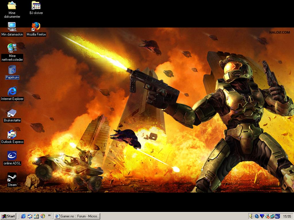Click the QuickTime tray icon
Viewport: 294px width, 220px height.
257,216
